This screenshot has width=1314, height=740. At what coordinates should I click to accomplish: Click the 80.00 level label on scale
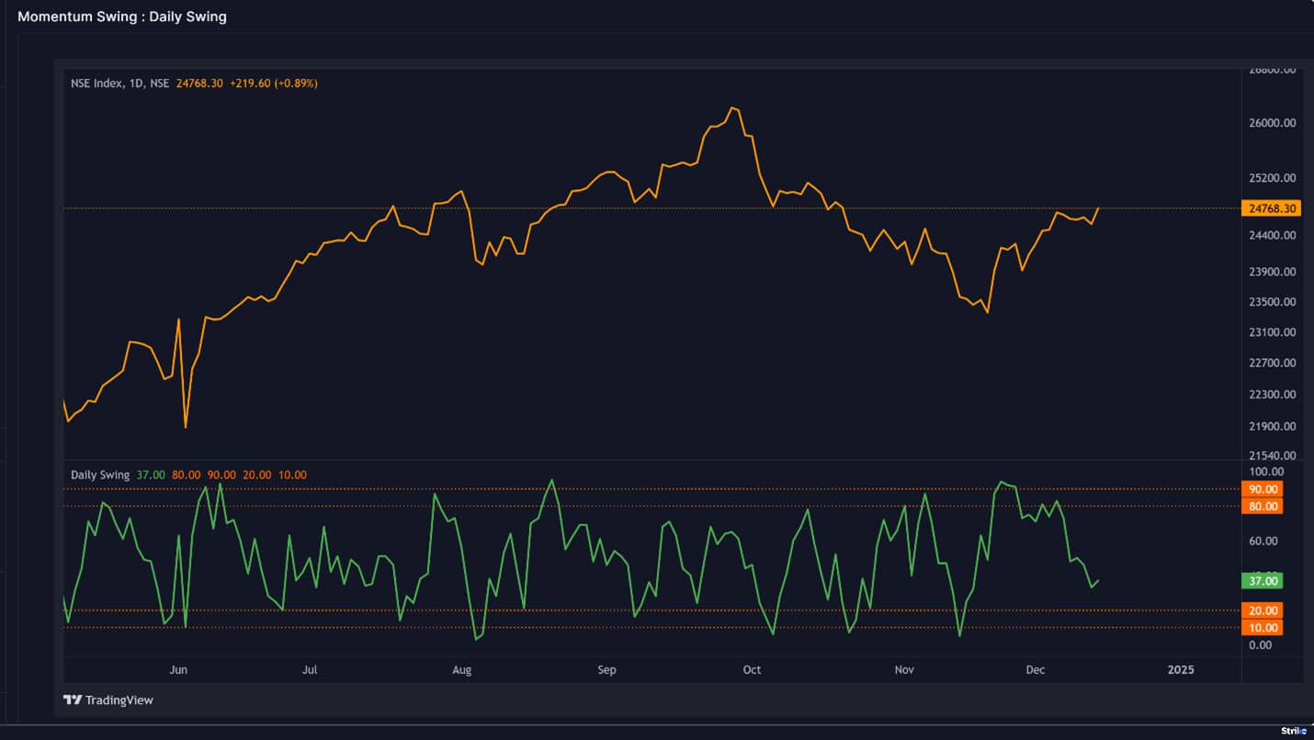1263,506
